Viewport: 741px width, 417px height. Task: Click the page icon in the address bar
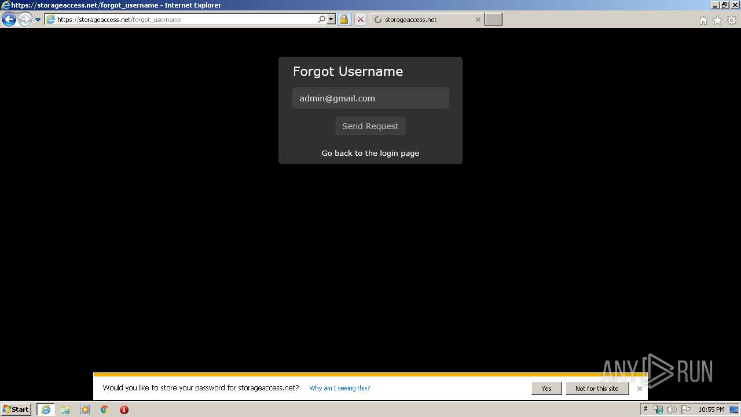50,20
